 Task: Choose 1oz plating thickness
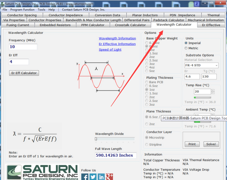[x=147, y=90]
